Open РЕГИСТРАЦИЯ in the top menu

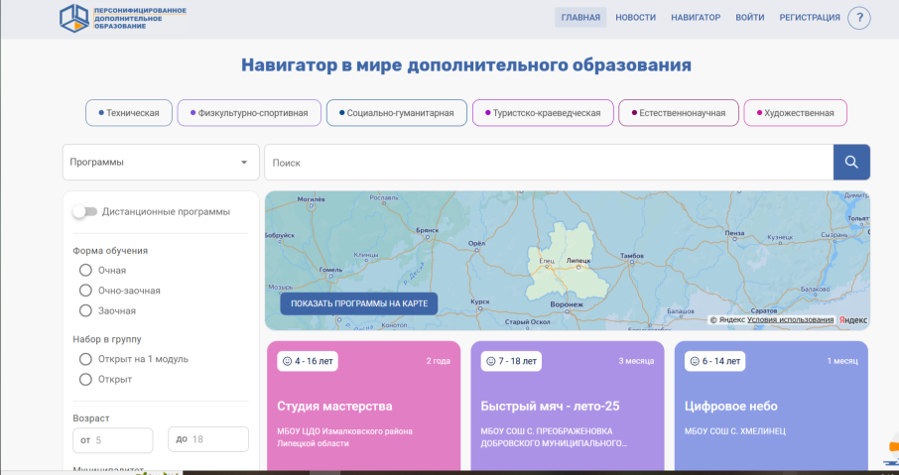click(x=810, y=18)
